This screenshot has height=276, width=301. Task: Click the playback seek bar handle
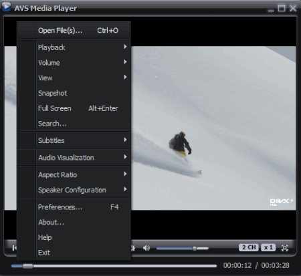point(27,266)
